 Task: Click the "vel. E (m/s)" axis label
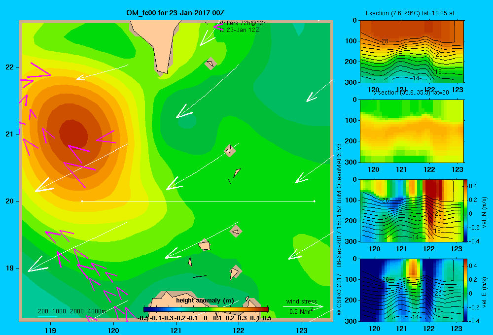pyautogui.click(x=485, y=292)
